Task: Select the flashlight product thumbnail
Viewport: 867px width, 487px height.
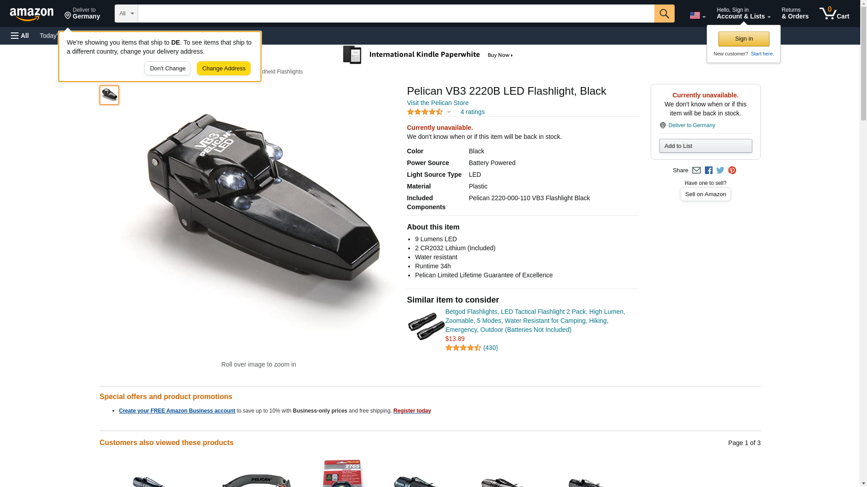Action: coord(109,95)
